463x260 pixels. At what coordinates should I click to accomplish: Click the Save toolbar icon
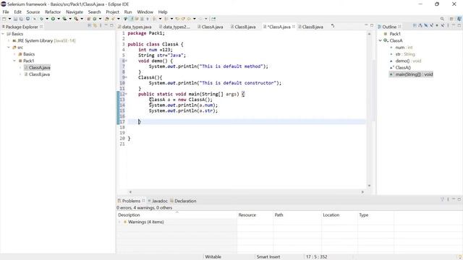tap(15, 19)
